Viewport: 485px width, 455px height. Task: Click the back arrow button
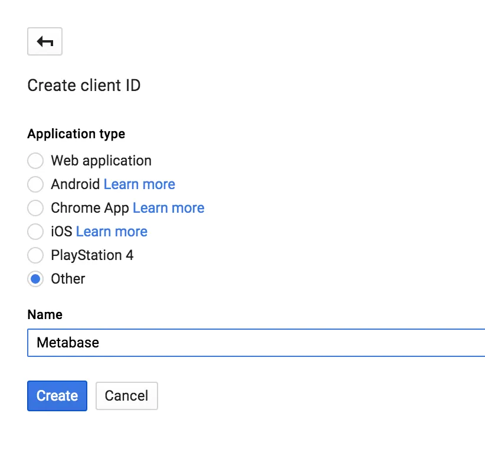pyautogui.click(x=45, y=41)
